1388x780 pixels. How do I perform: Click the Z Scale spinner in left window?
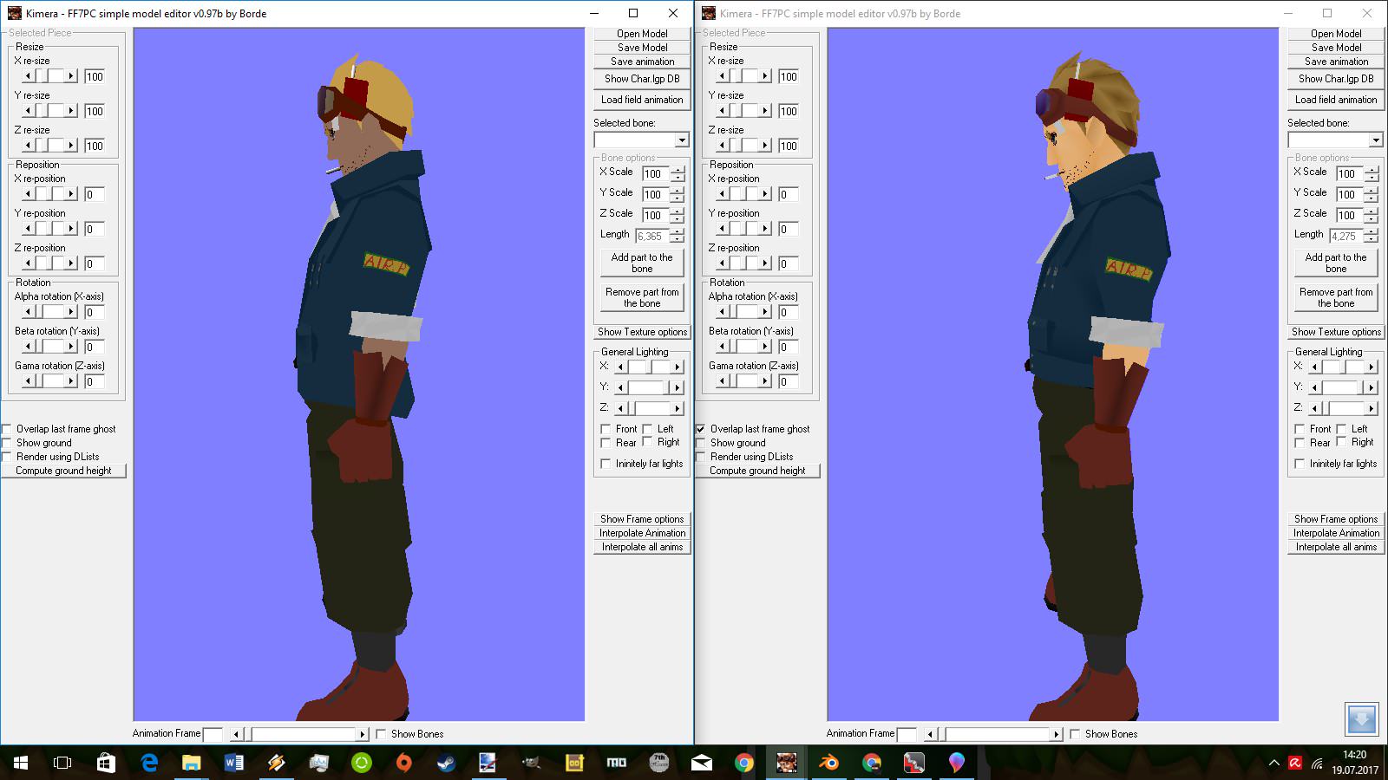678,215
